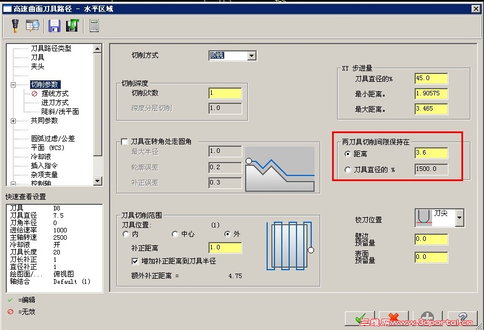Click the 最大距离 field 3.465
This screenshot has height=330, width=484.
(x=431, y=108)
